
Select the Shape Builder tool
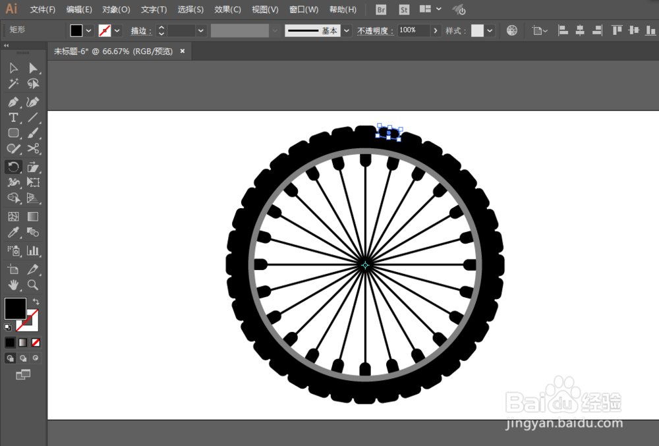point(13,198)
